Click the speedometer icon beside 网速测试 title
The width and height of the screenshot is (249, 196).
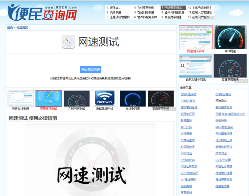(x=68, y=42)
